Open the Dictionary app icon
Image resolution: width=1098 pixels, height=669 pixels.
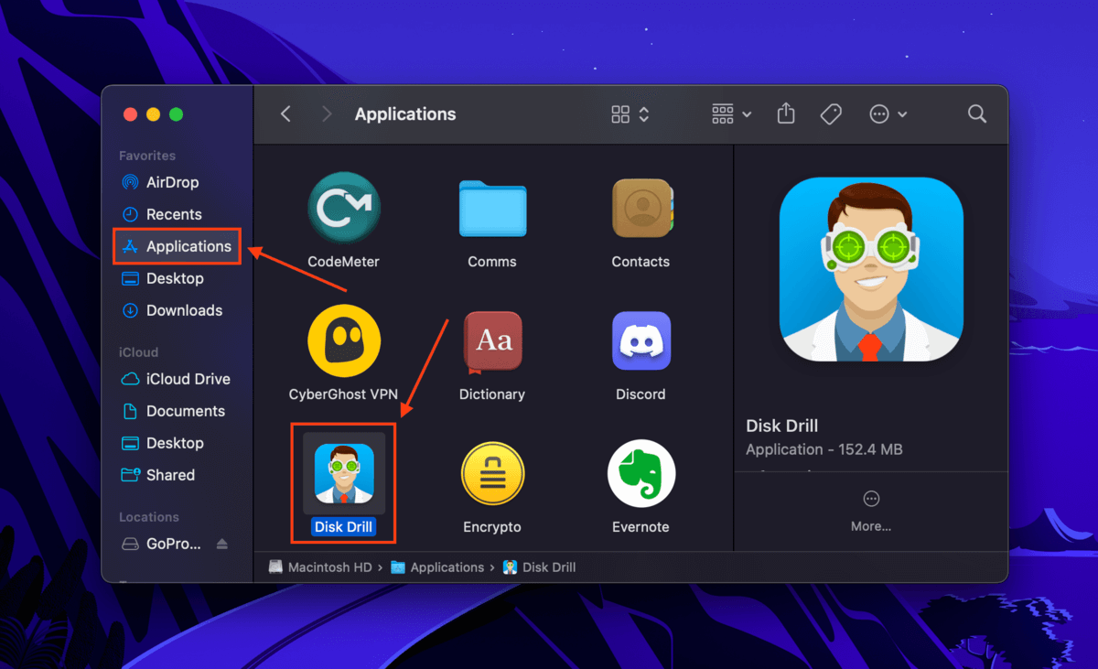[493, 342]
